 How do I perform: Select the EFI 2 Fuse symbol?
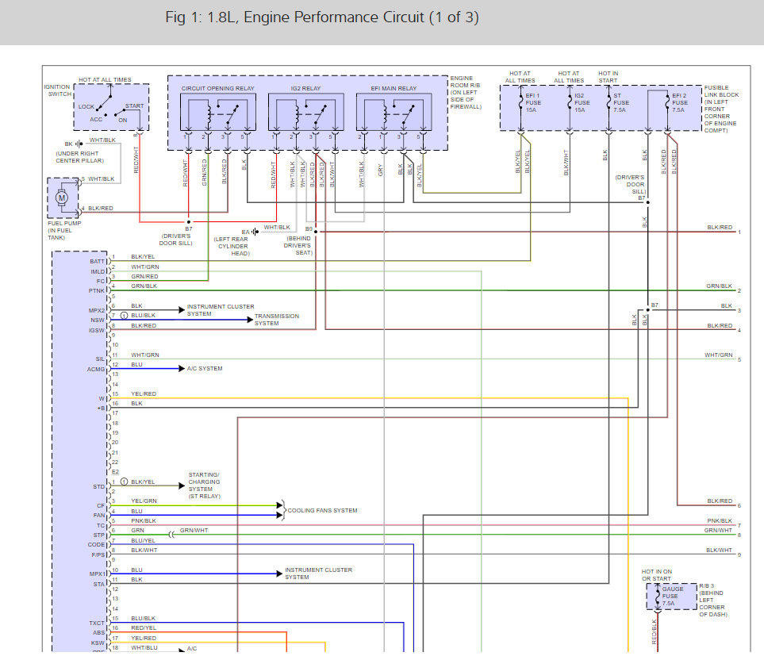coord(667,102)
